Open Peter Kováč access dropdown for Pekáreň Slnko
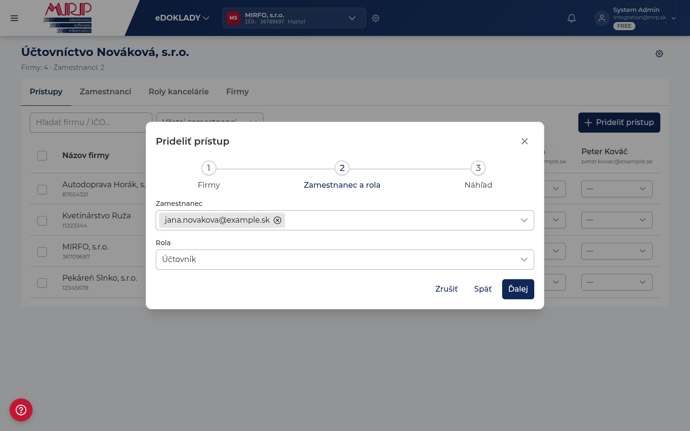The image size is (690, 431). click(x=617, y=282)
